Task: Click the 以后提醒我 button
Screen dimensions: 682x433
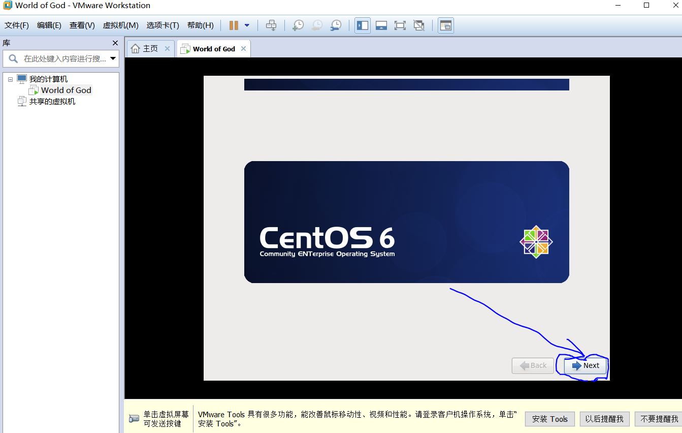Action: coord(604,419)
